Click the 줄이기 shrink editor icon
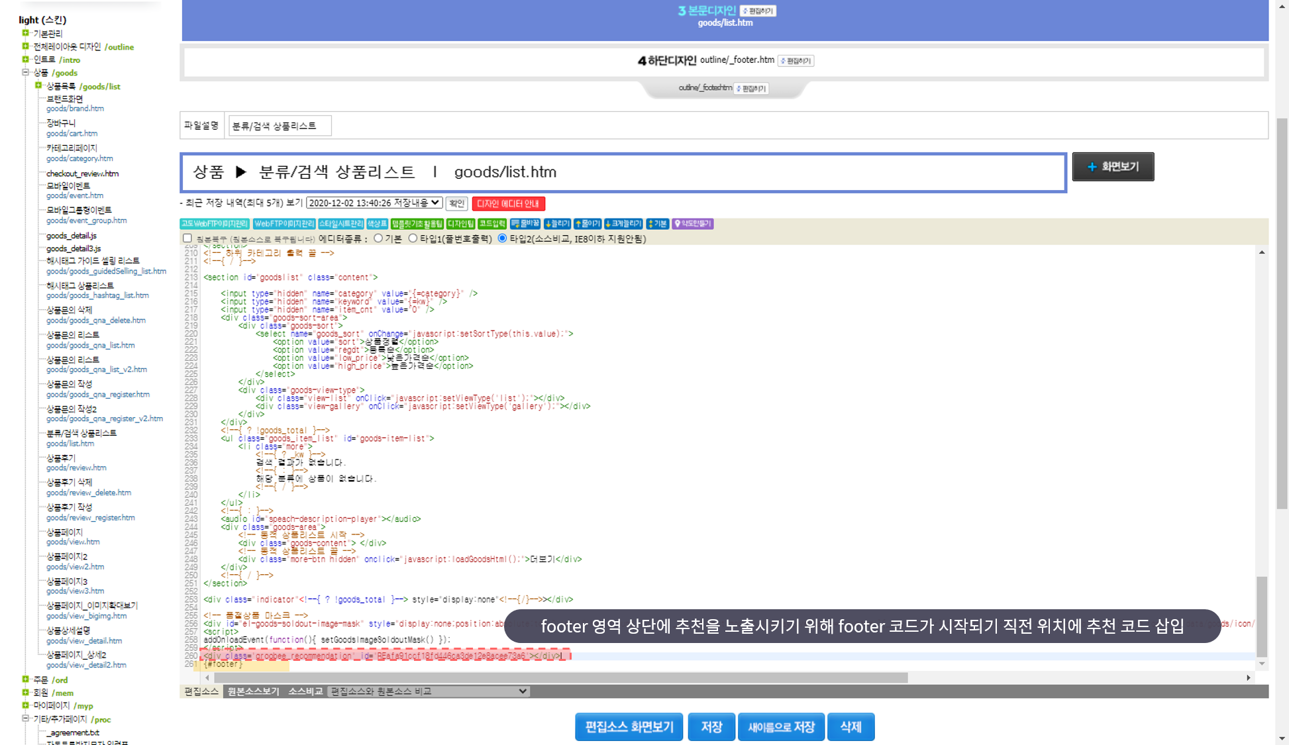The height and width of the screenshot is (745, 1289). tap(588, 224)
